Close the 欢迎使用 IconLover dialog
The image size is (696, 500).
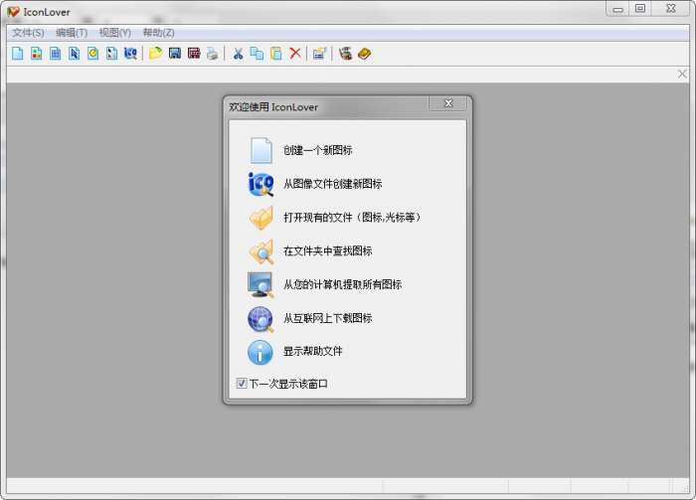click(x=448, y=103)
